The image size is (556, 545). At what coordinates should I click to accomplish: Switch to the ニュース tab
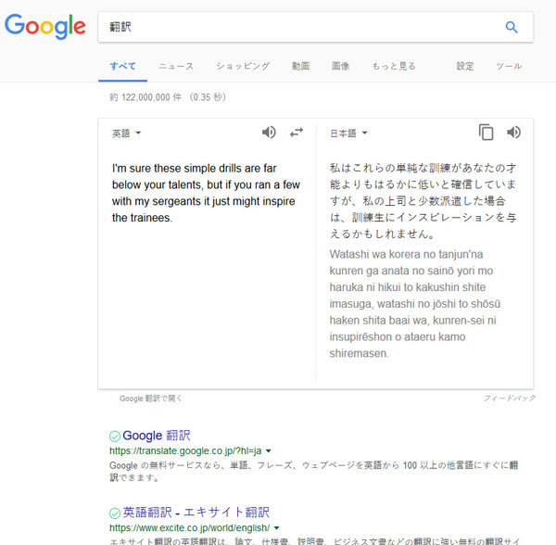pyautogui.click(x=176, y=67)
